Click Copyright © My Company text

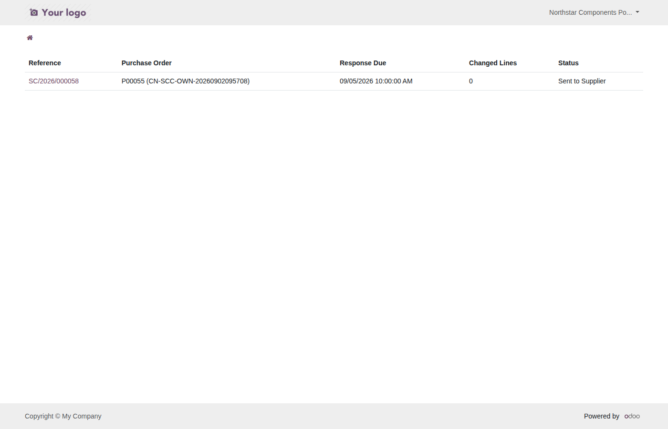[x=63, y=416]
